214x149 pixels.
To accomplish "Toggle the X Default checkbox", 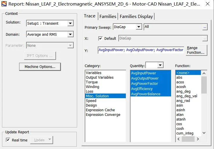I will [100, 38].
